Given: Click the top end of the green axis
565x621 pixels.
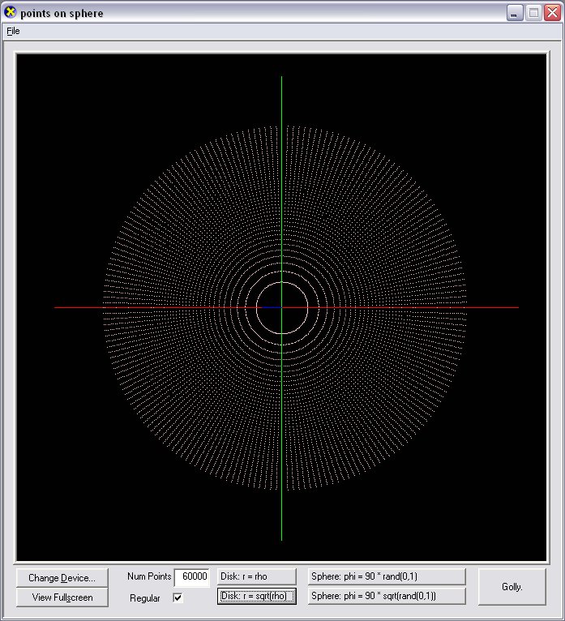Looking at the screenshot, I should pos(281,79).
